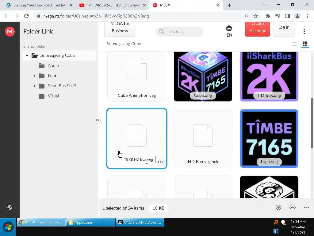The height and width of the screenshot is (236, 314).
Task: Open the HD Box.veg three-dot context menu
Action: click(x=160, y=162)
